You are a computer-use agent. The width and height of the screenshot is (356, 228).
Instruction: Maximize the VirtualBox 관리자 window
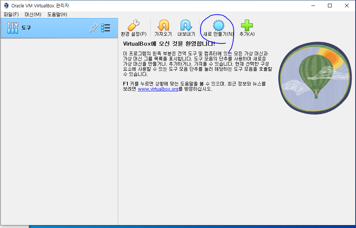tap(330, 6)
